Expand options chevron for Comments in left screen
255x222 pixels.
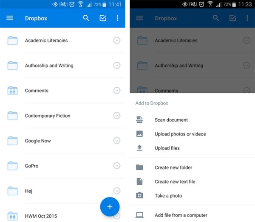coord(117,90)
